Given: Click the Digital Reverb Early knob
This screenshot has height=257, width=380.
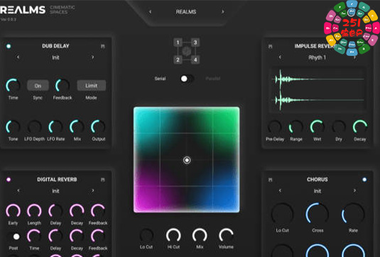Looking at the screenshot, I should [13, 211].
